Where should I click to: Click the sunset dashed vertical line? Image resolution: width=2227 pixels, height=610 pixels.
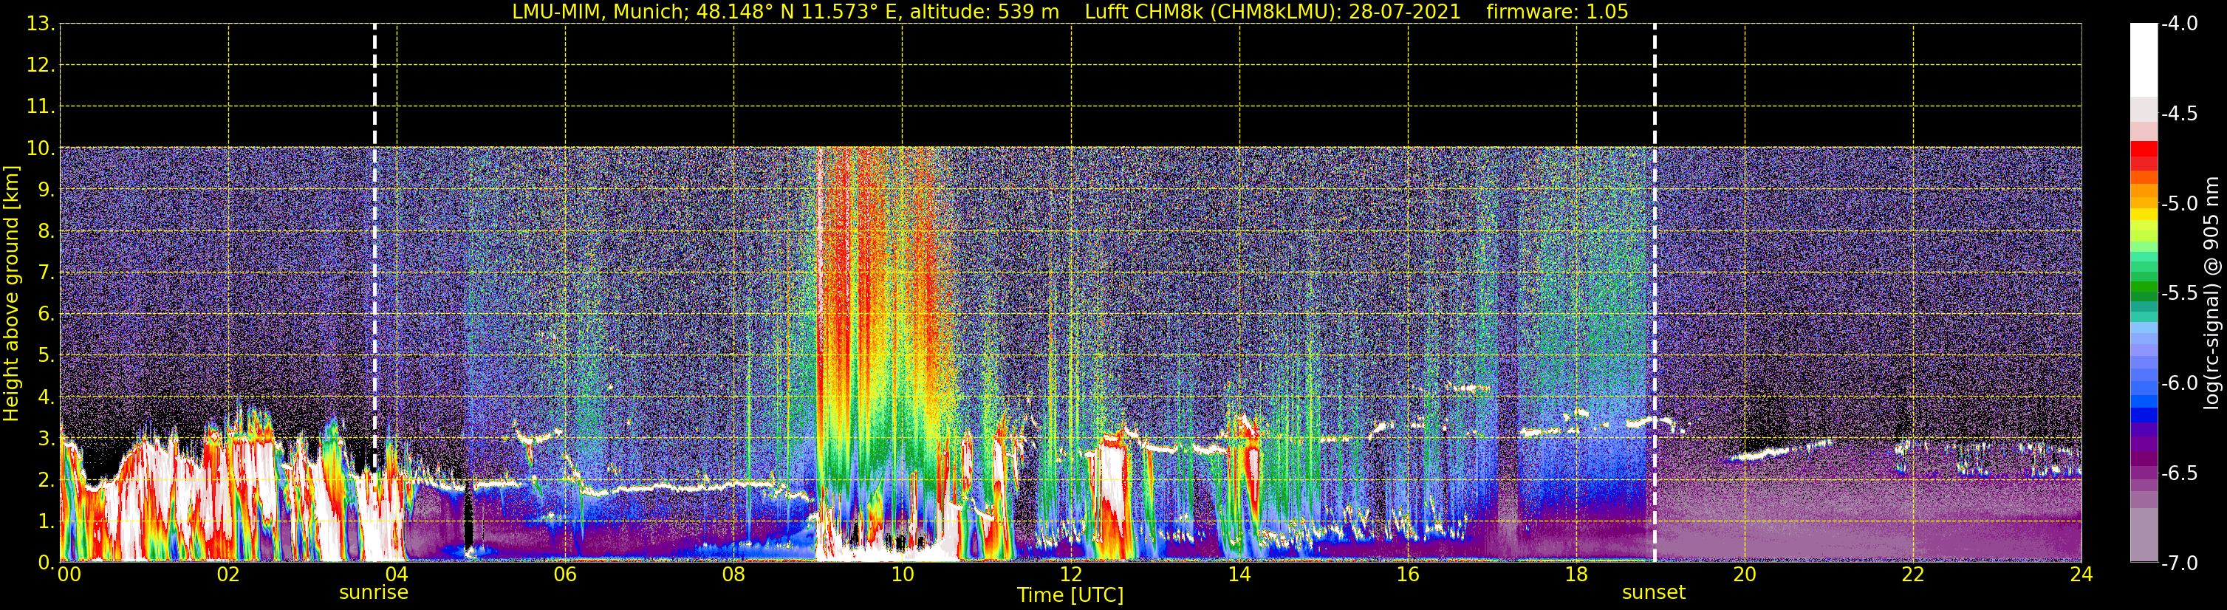pos(1655,293)
